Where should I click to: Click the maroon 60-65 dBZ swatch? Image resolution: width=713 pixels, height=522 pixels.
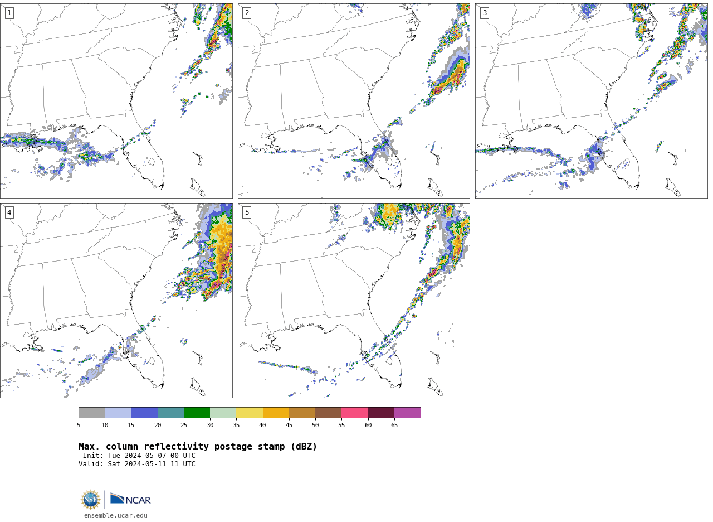pyautogui.click(x=381, y=413)
